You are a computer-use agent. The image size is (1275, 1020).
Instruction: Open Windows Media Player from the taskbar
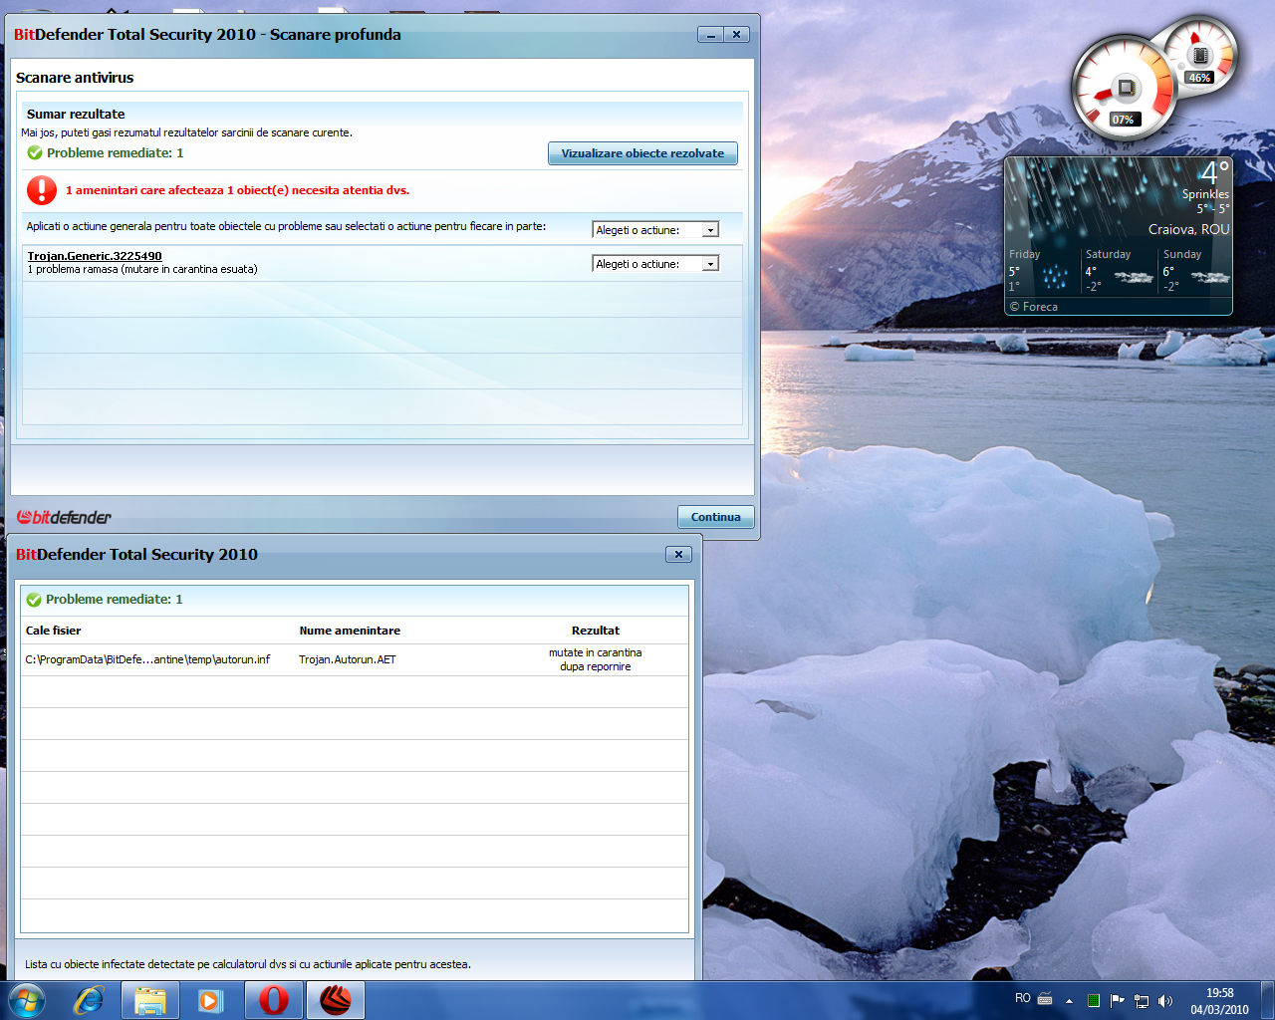coord(211,1000)
